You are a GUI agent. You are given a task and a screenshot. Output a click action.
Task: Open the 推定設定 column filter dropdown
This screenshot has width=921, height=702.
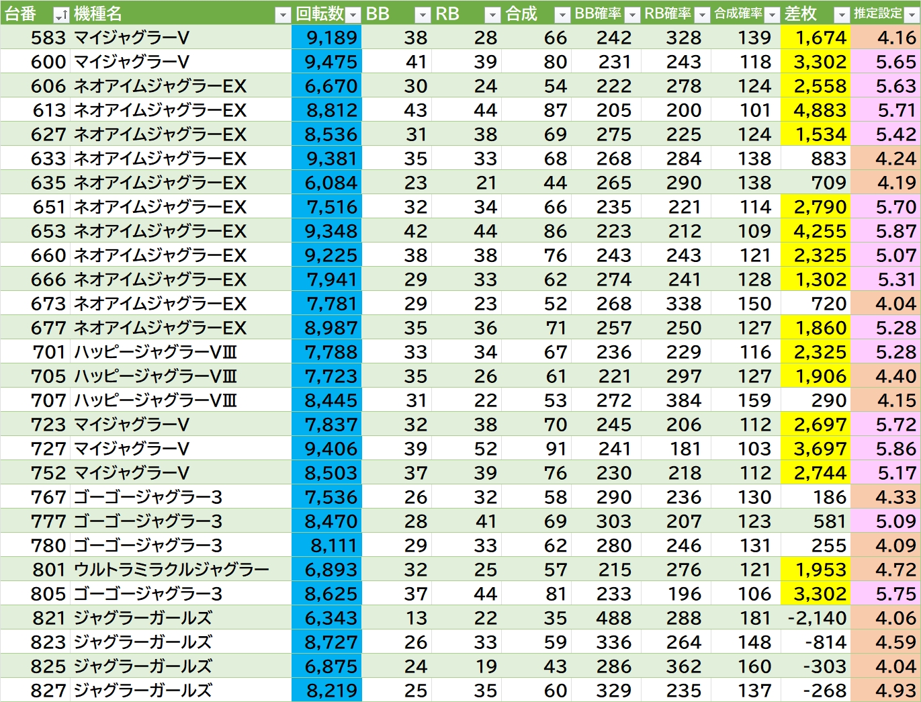coord(912,15)
